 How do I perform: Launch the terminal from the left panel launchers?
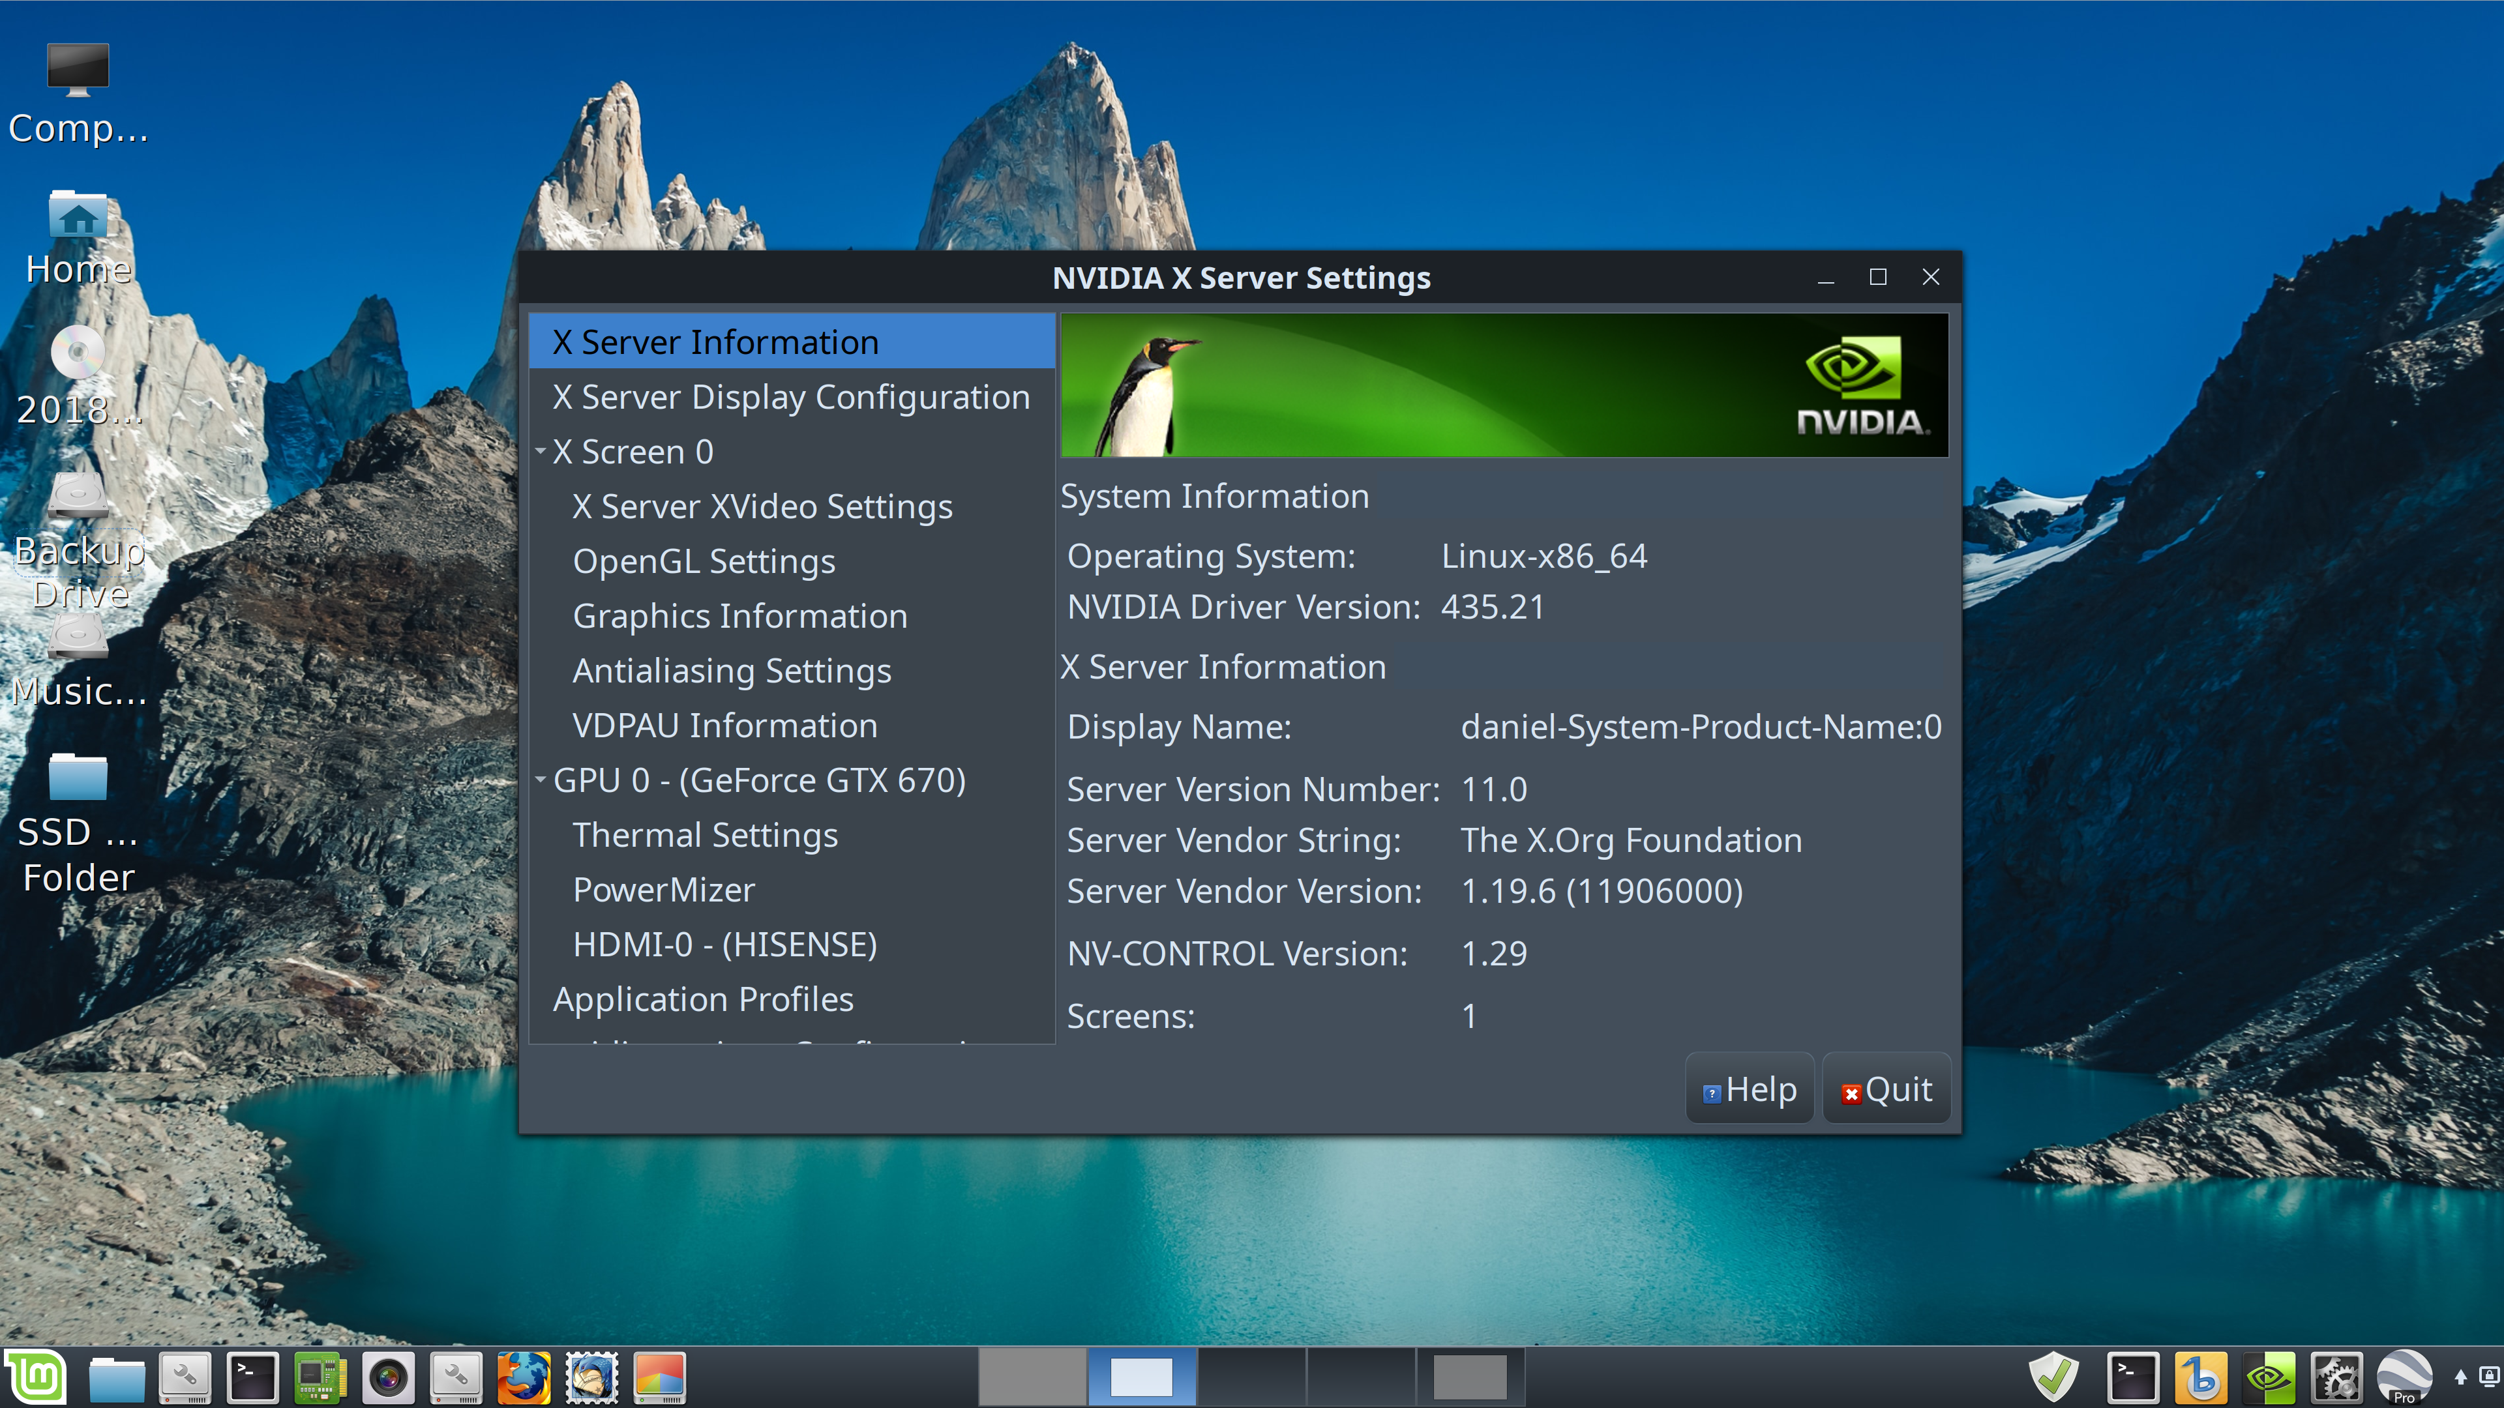[x=253, y=1377]
